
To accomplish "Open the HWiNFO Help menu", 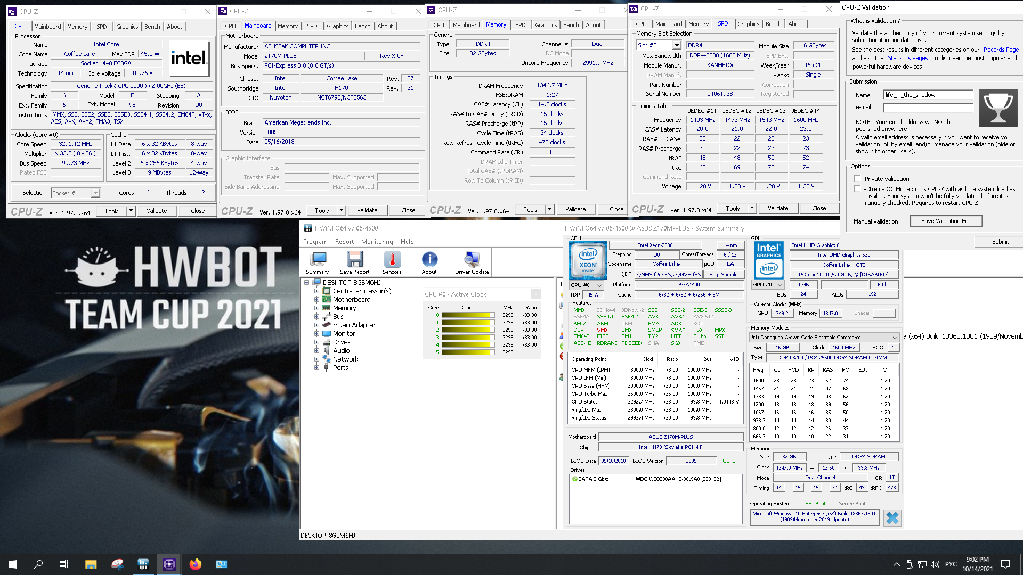I will 407,242.
